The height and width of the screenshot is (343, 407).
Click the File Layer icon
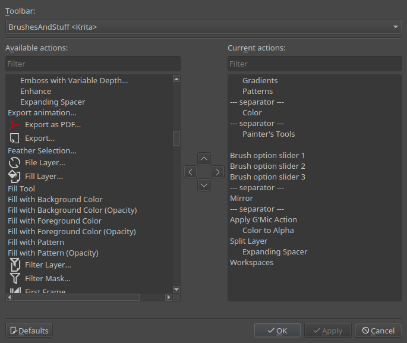pyautogui.click(x=14, y=163)
